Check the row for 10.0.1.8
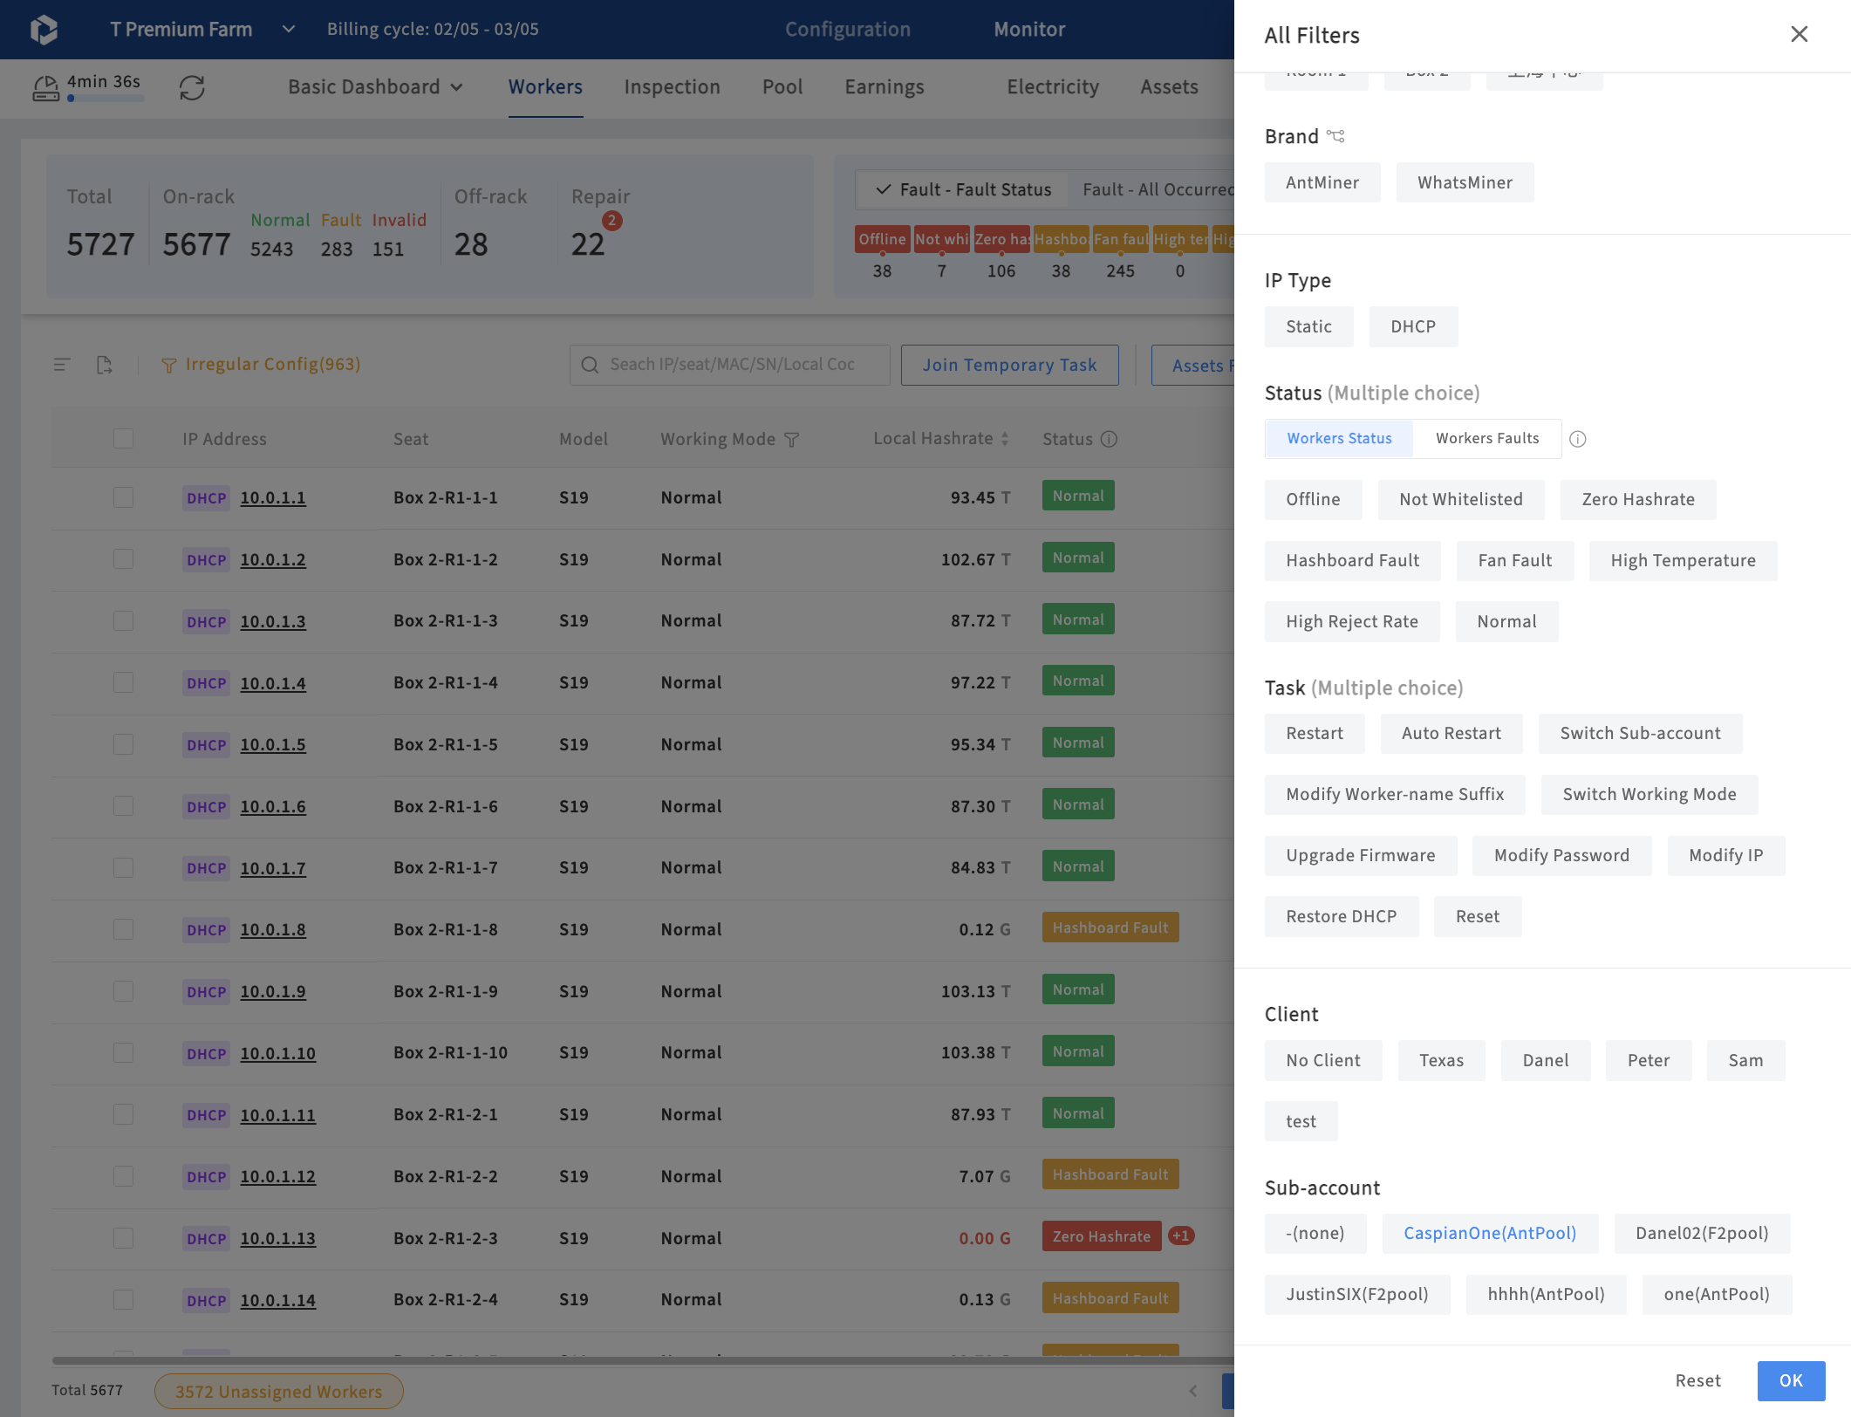1851x1417 pixels. click(123, 929)
